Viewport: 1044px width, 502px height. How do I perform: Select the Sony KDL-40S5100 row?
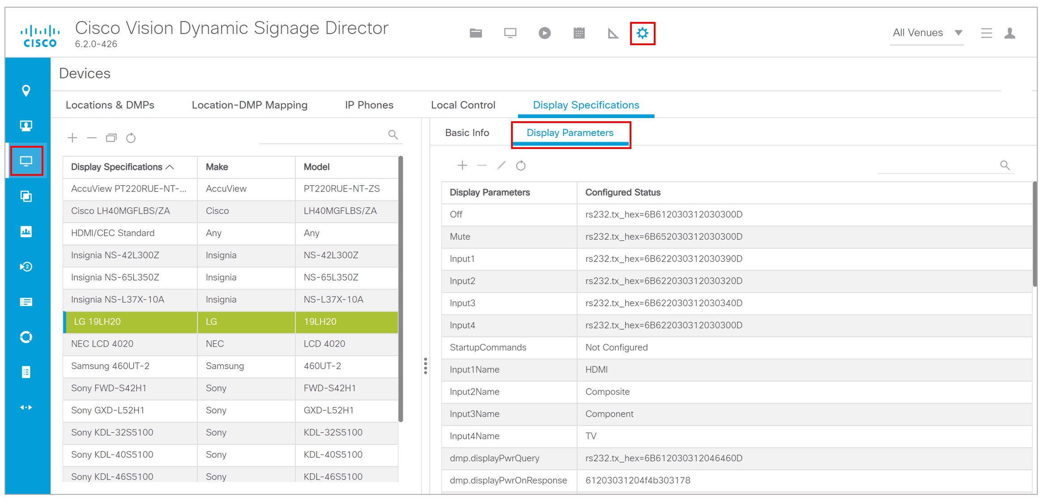point(230,455)
